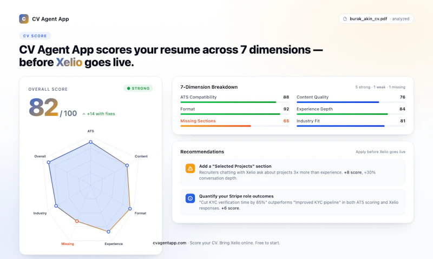Open the burak_akin_cv.pdf file chip

click(x=376, y=19)
